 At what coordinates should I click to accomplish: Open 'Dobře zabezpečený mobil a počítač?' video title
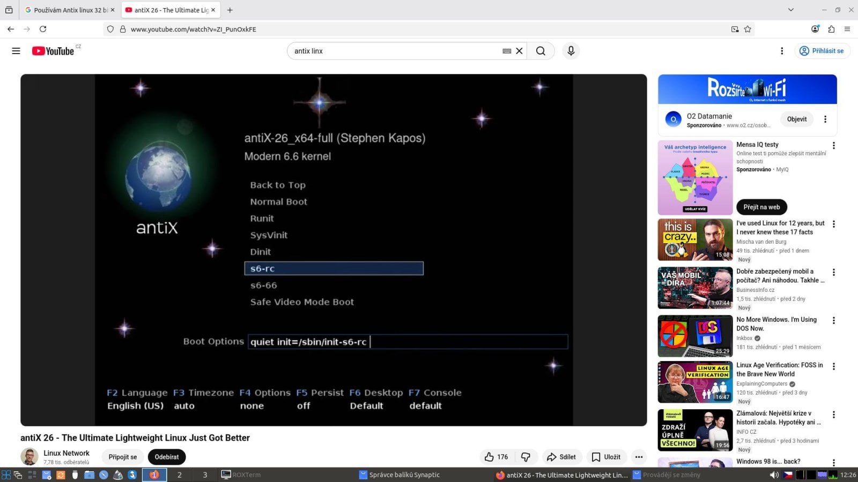[x=780, y=276]
